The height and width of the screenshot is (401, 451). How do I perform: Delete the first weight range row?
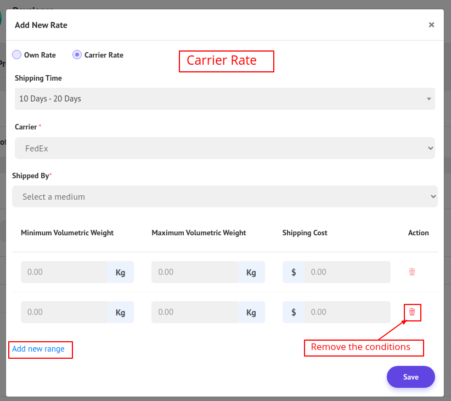pos(412,272)
